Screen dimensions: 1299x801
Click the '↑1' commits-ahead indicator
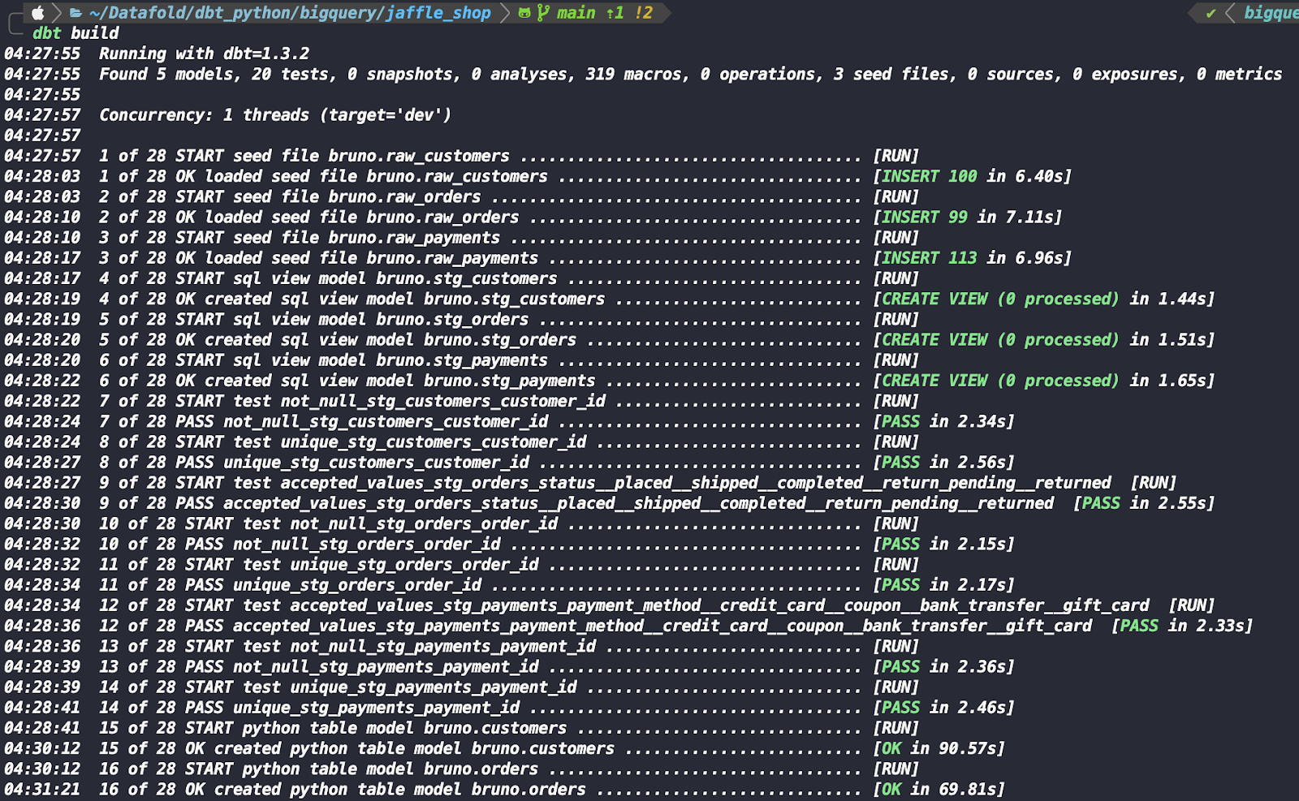615,13
